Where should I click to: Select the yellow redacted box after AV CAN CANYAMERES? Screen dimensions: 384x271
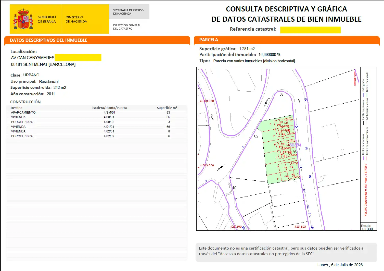point(78,57)
